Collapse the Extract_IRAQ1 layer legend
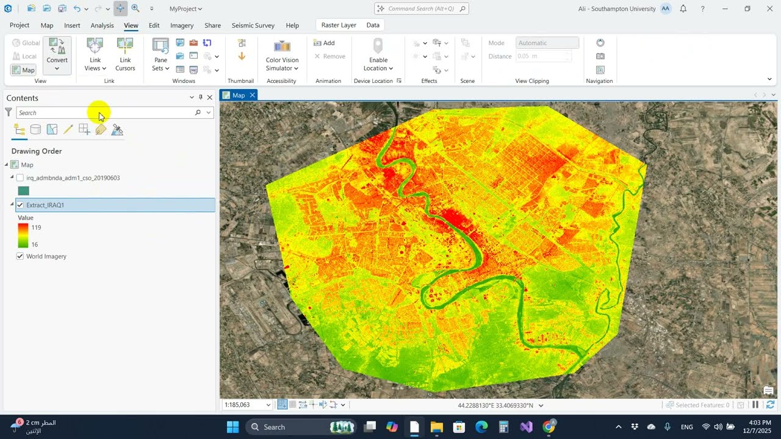Viewport: 781px width, 439px height. click(12, 205)
